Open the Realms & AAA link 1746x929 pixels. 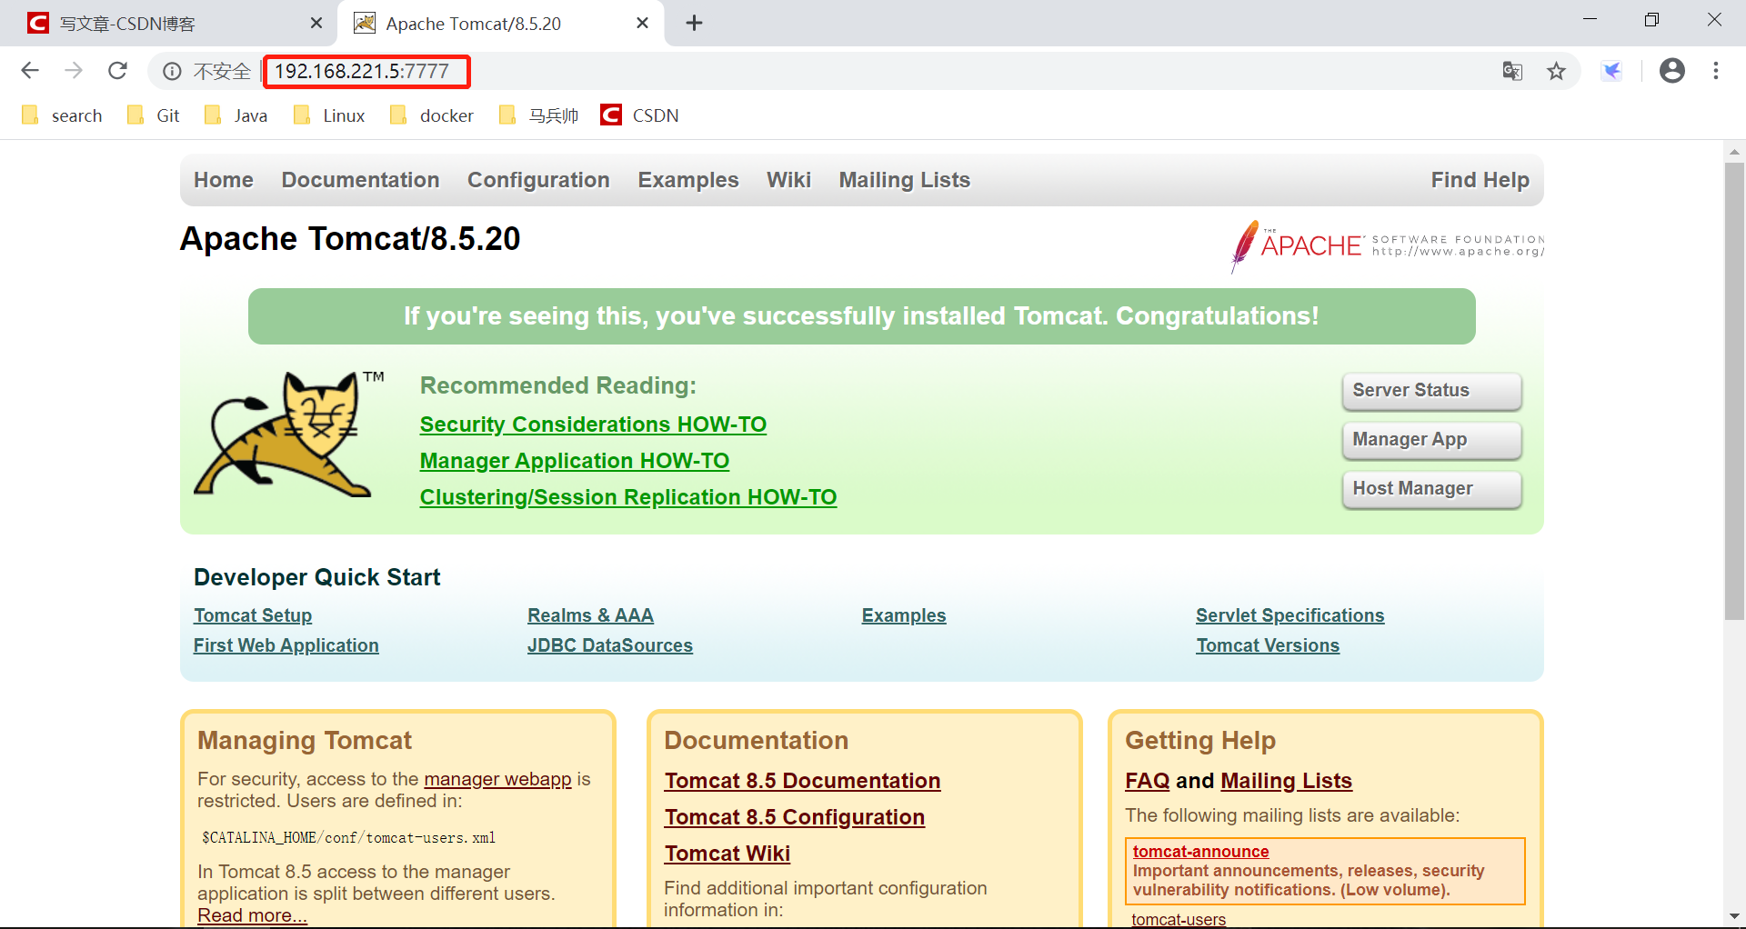point(591,615)
